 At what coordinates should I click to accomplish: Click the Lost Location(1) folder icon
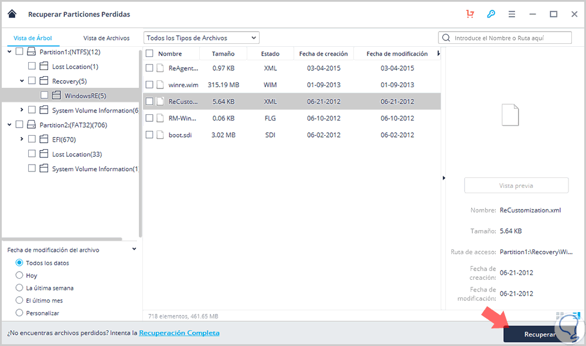point(44,66)
